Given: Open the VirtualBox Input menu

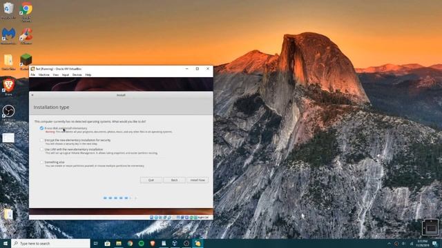Looking at the screenshot, I should [66, 75].
